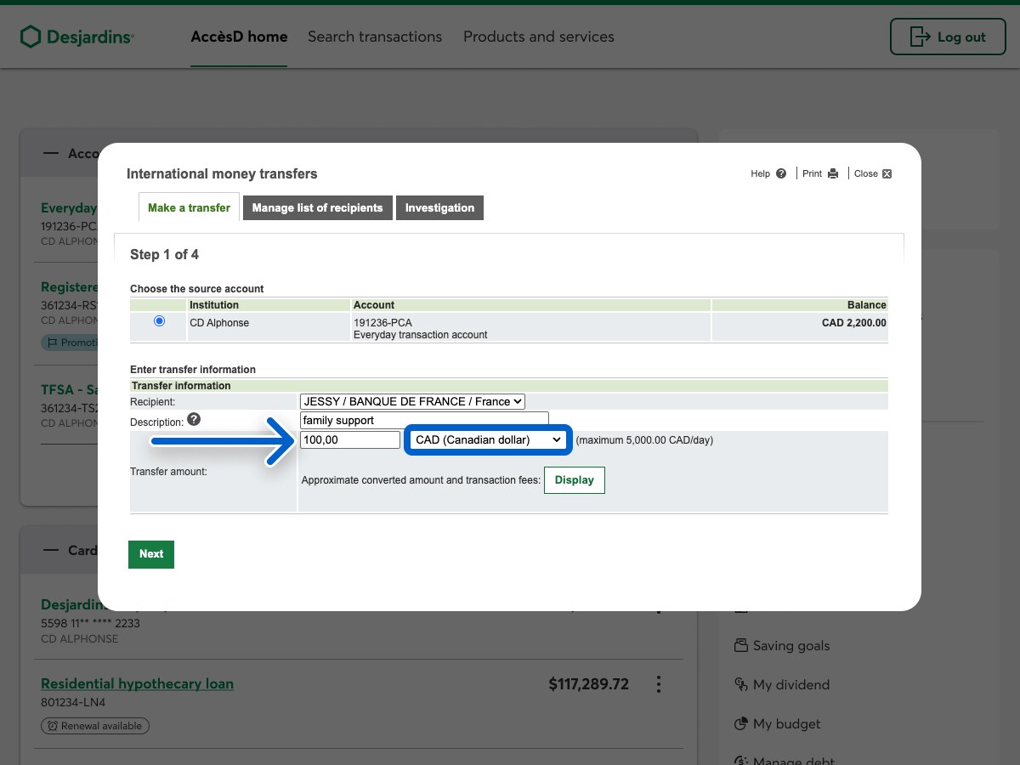1020x765 pixels.
Task: Click the My dividend icon
Action: coord(740,685)
